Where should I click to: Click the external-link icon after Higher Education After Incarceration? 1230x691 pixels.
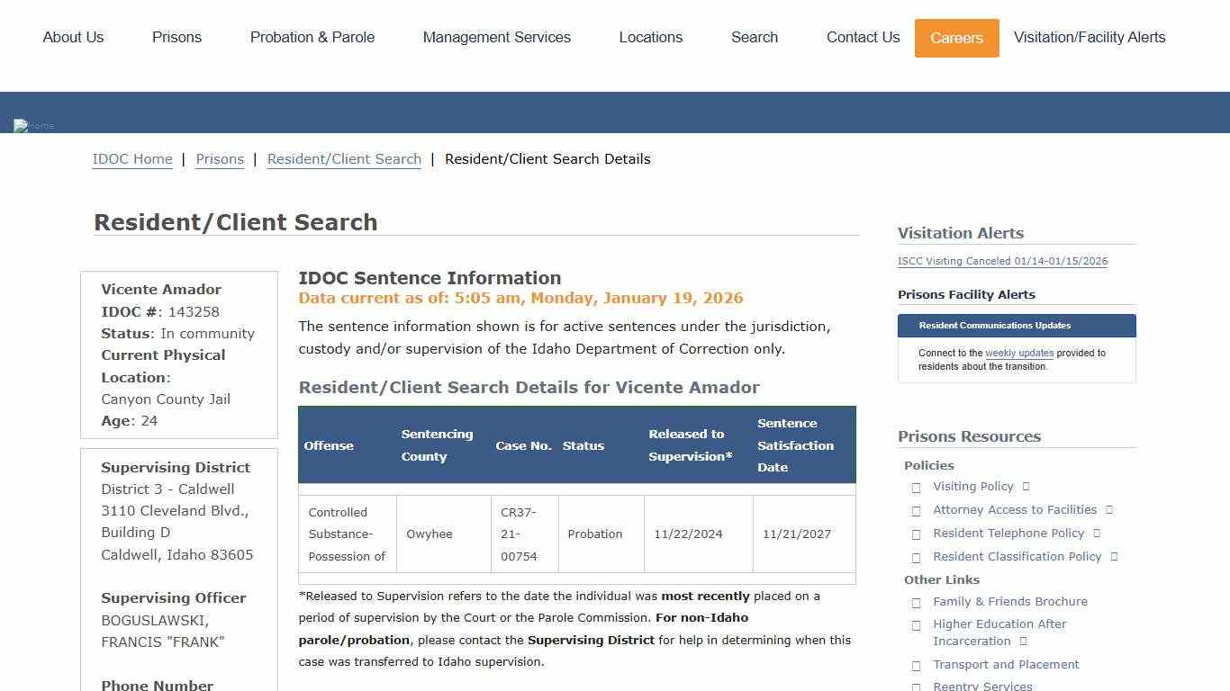(x=1023, y=641)
